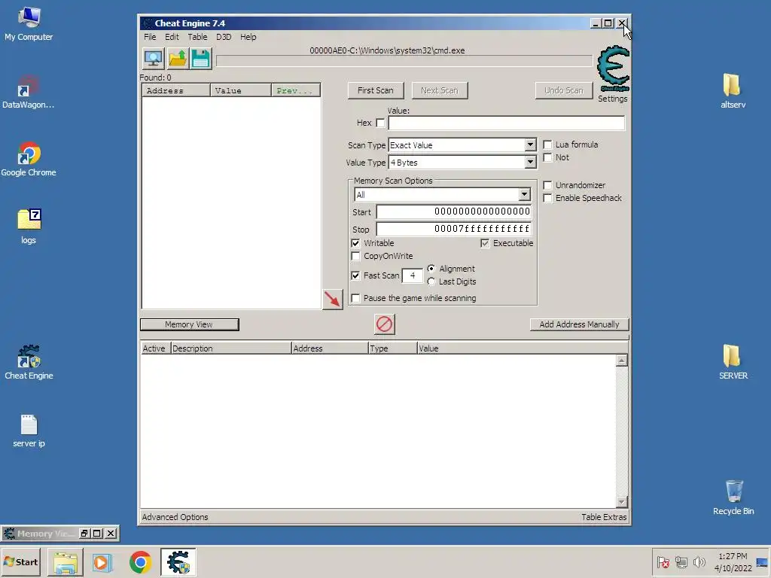Open Chrome from the taskbar
This screenshot has width=771, height=578.
click(141, 561)
